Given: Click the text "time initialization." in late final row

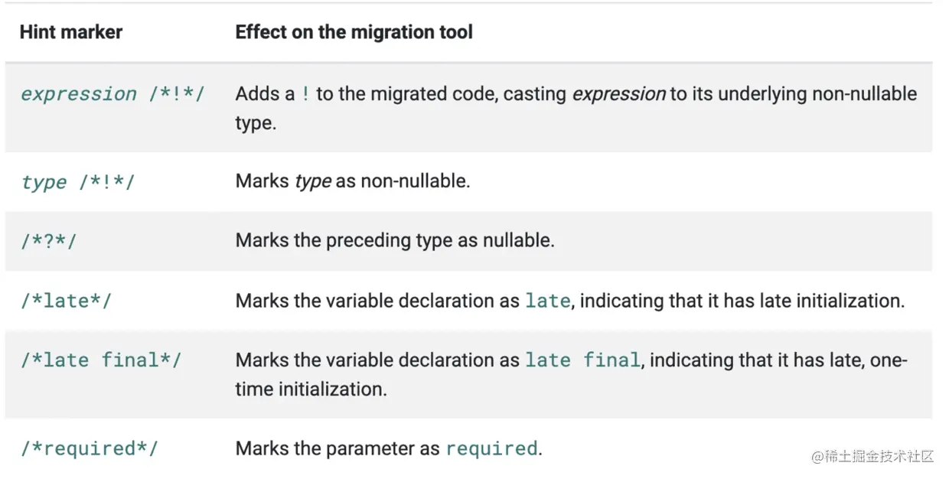Looking at the screenshot, I should tap(311, 389).
